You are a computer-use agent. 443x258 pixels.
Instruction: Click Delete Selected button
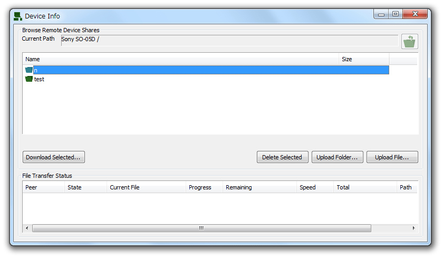coord(282,157)
